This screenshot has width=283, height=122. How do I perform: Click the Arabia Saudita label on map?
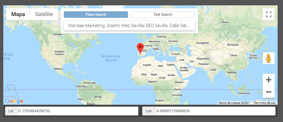[x=184, y=69]
